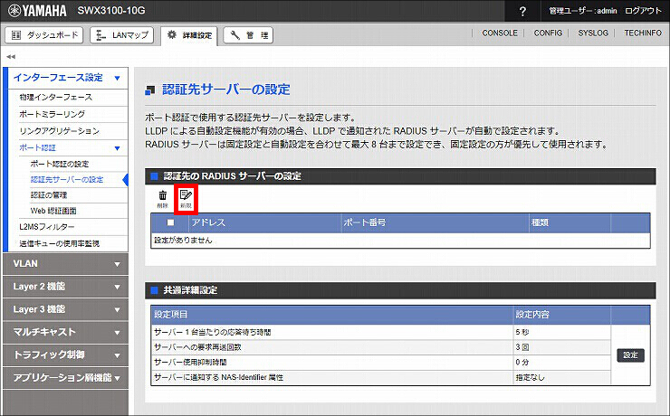Click the ログアウト logout link

[643, 11]
